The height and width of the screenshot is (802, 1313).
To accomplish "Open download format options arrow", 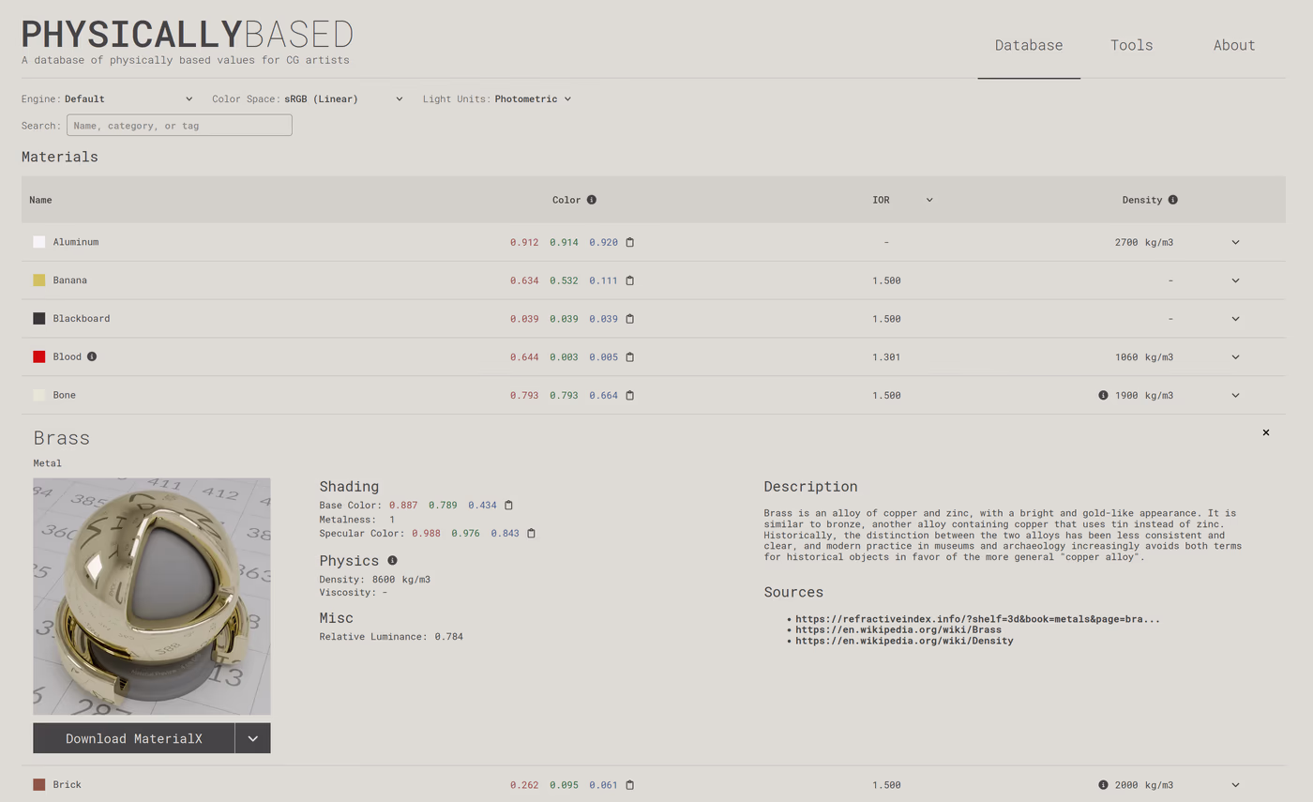I will pos(253,738).
